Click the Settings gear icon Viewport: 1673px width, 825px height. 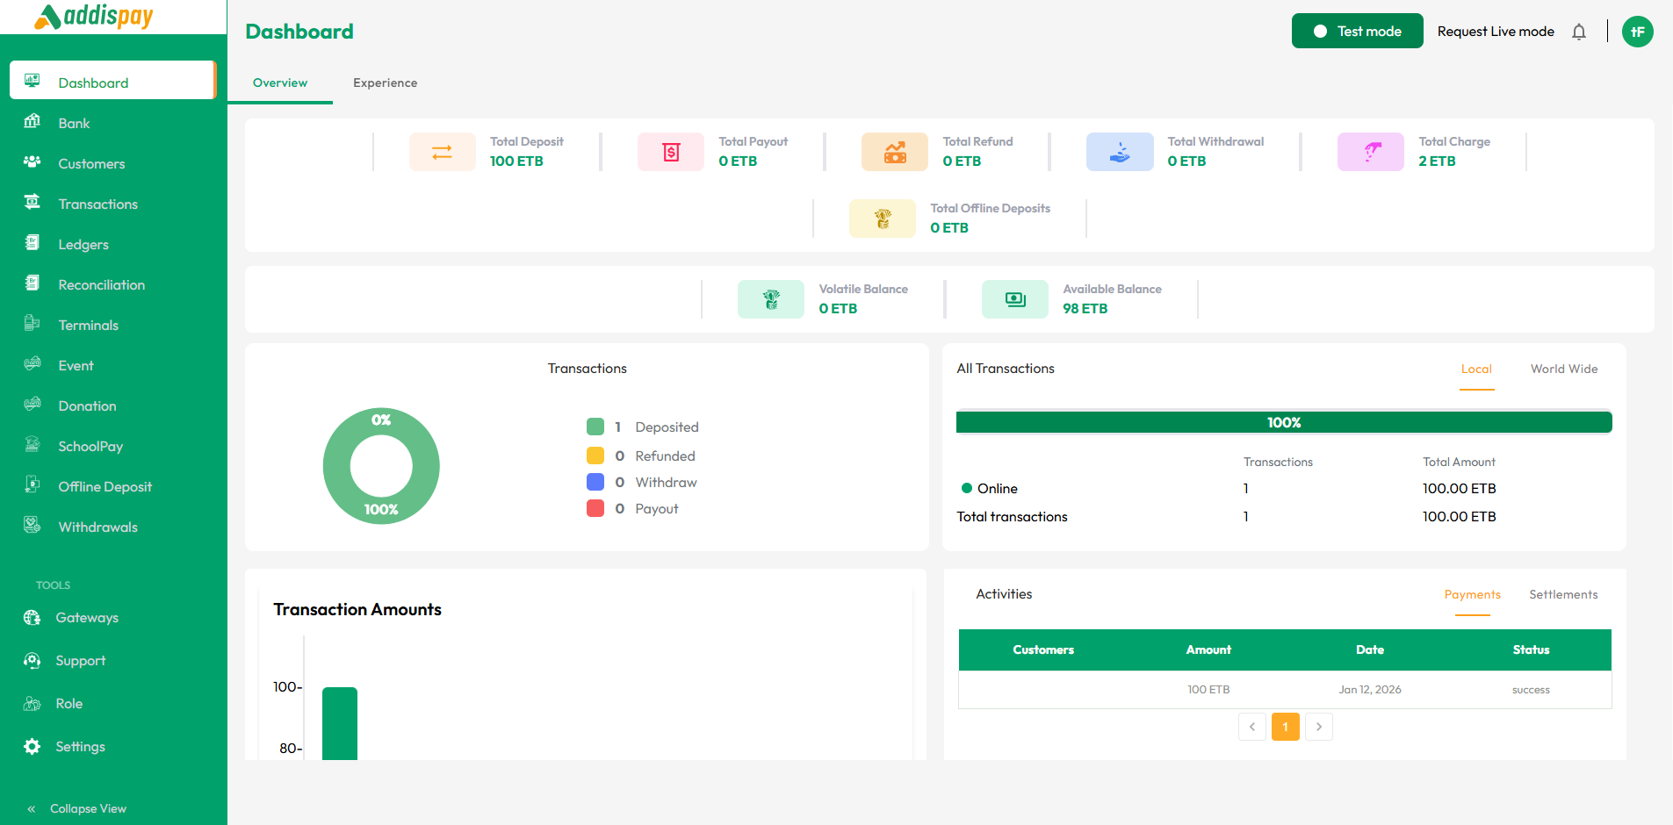[x=32, y=746]
